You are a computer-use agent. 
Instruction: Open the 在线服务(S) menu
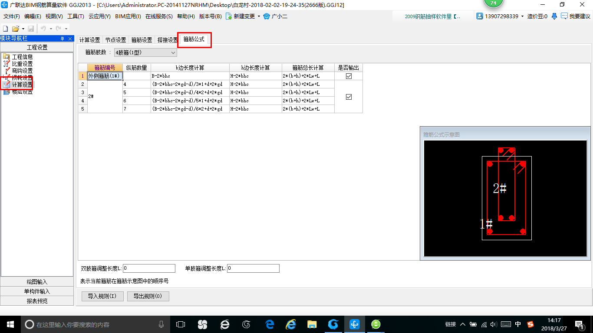pyautogui.click(x=159, y=16)
